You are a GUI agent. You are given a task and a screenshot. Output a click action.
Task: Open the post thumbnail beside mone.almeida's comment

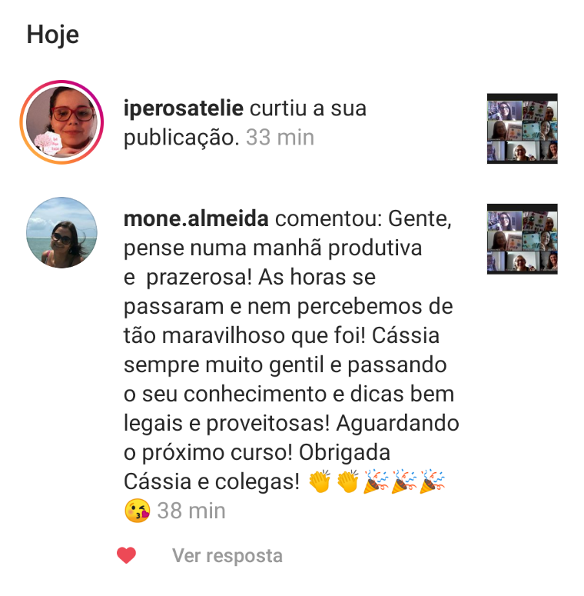coord(522,239)
